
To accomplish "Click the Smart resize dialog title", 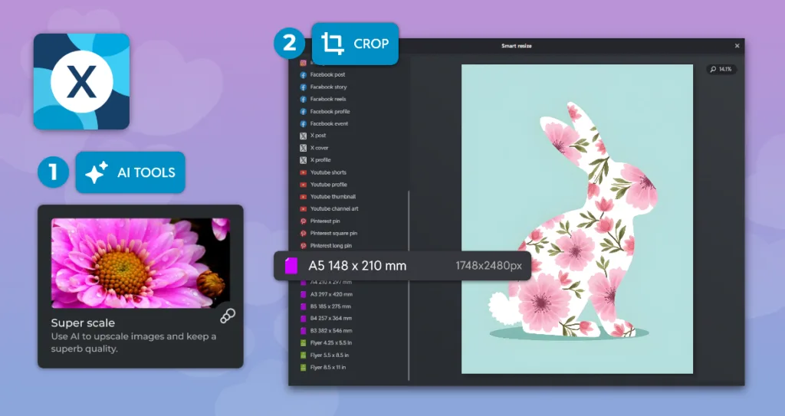I will point(517,45).
